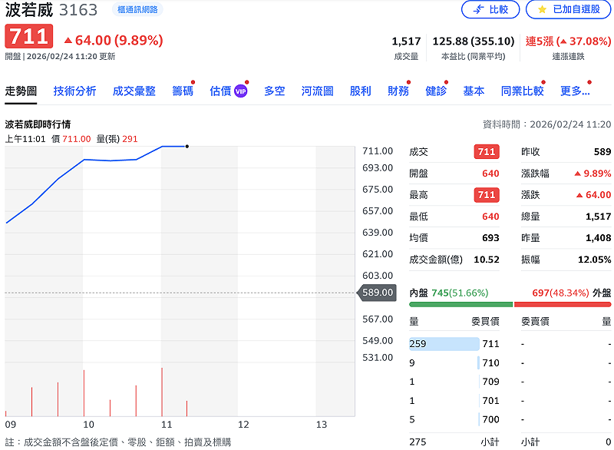The height and width of the screenshot is (450, 614).
Task: Go to the 河流圖 tab
Action: [x=317, y=91]
